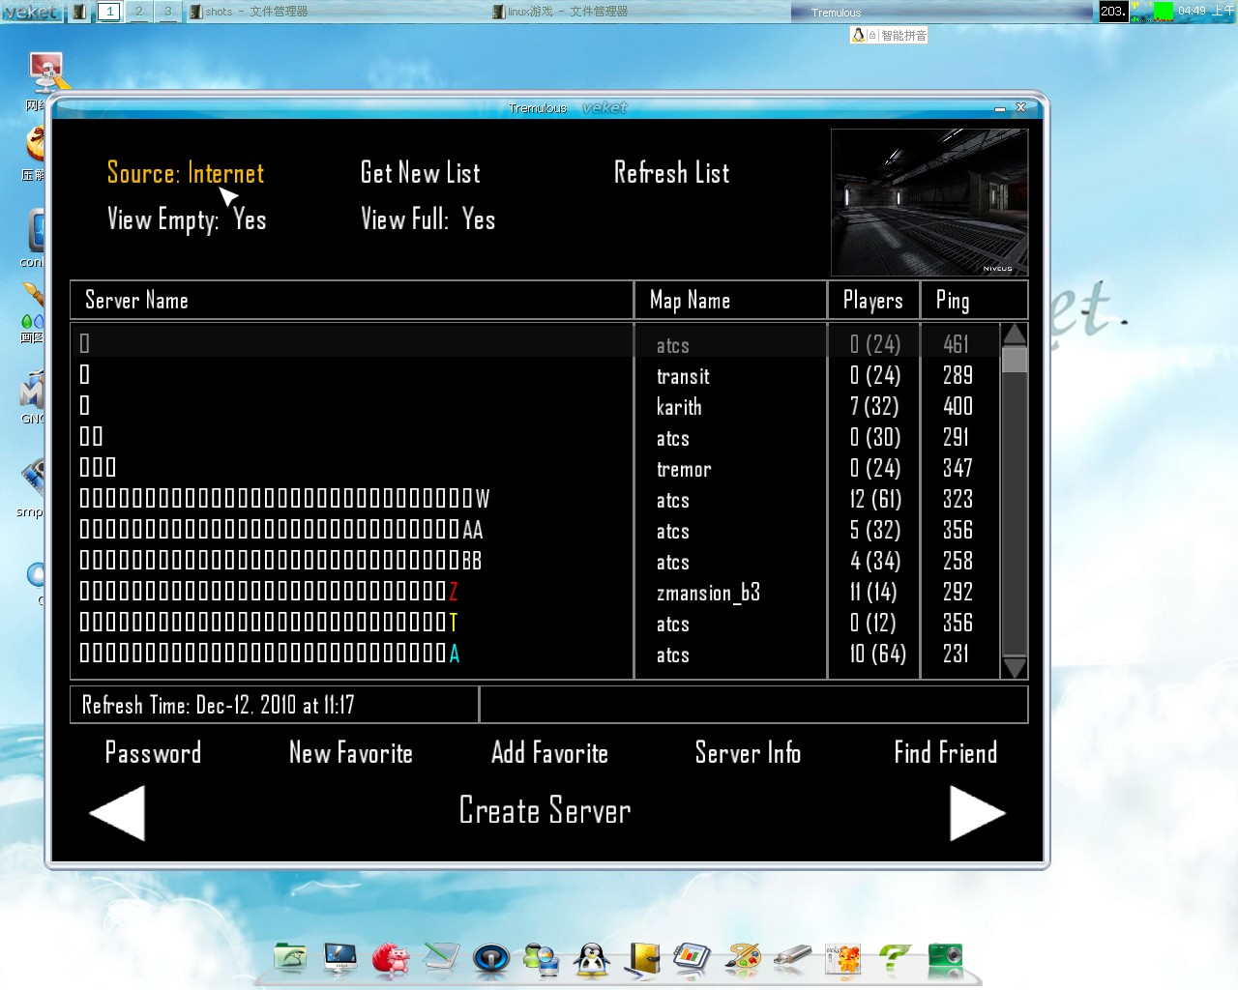Open the veket start menu
The image size is (1238, 990).
pos(31,12)
